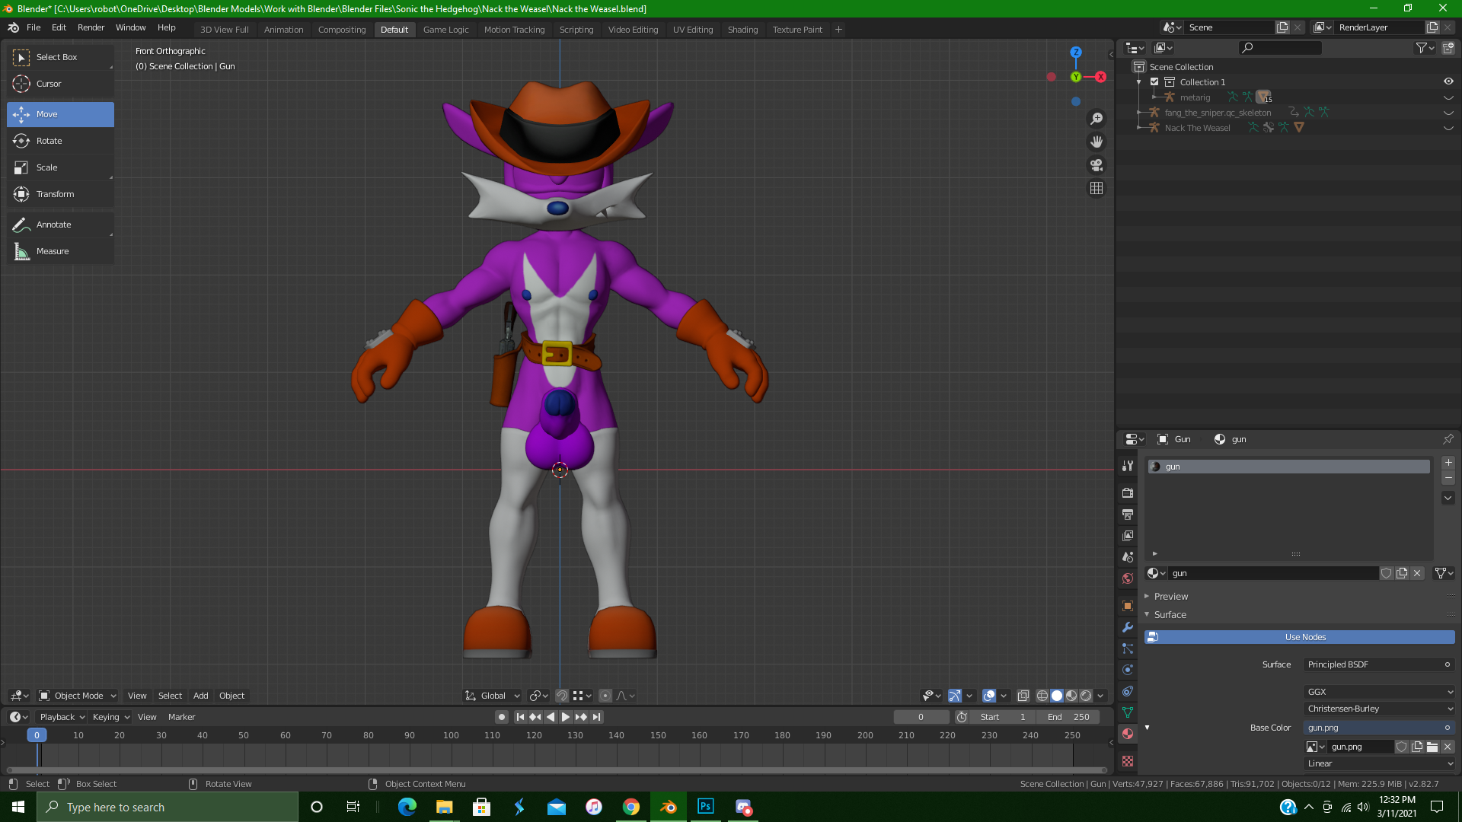
Task: Open the Texture properties checker tab
Action: [x=1128, y=761]
